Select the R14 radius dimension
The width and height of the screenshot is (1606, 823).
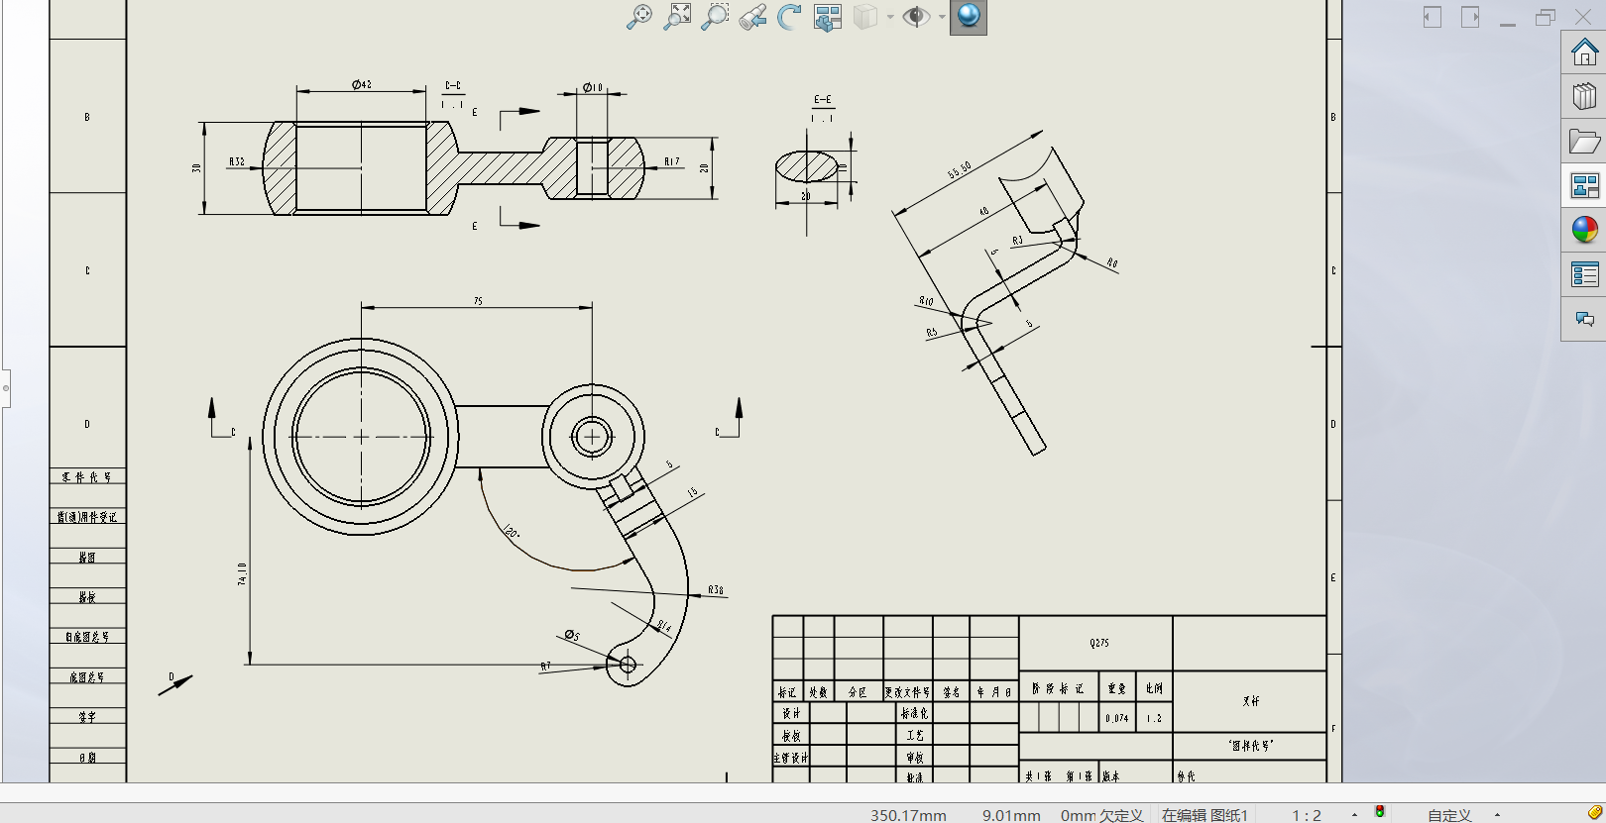pyautogui.click(x=664, y=625)
